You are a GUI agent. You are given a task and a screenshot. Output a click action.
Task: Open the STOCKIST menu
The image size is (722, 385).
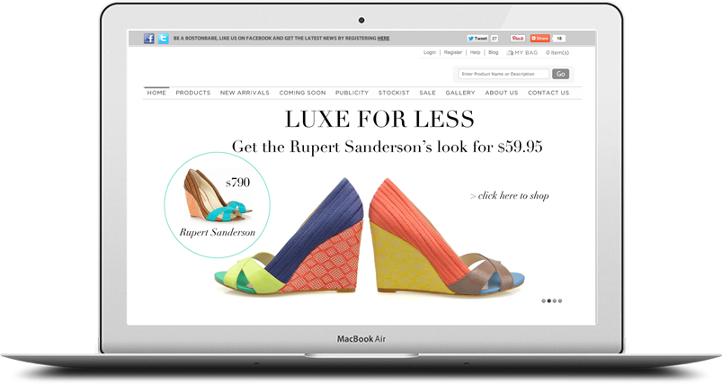coord(394,93)
